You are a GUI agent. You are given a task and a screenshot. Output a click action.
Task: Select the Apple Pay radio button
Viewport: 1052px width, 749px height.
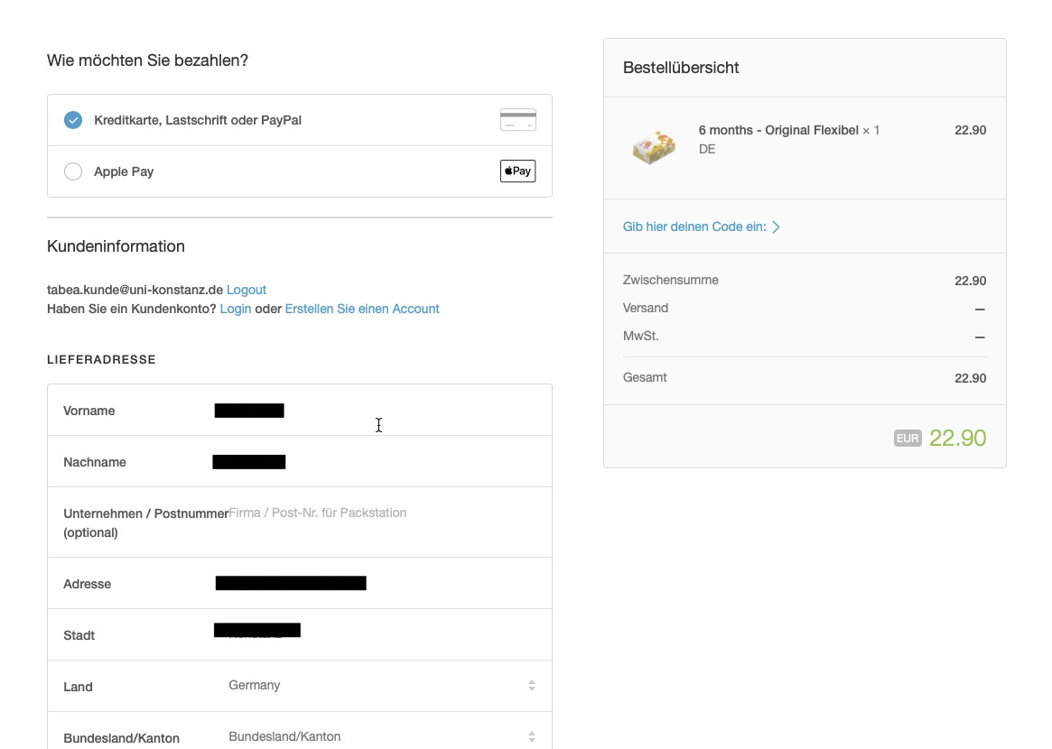[x=73, y=171]
